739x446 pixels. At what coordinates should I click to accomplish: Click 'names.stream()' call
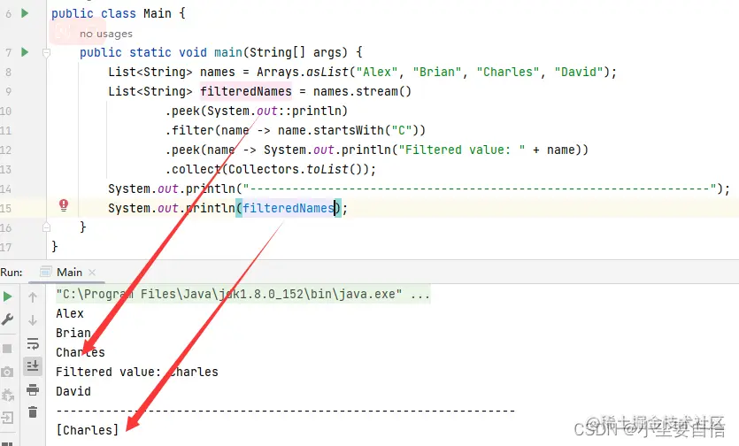pos(362,91)
